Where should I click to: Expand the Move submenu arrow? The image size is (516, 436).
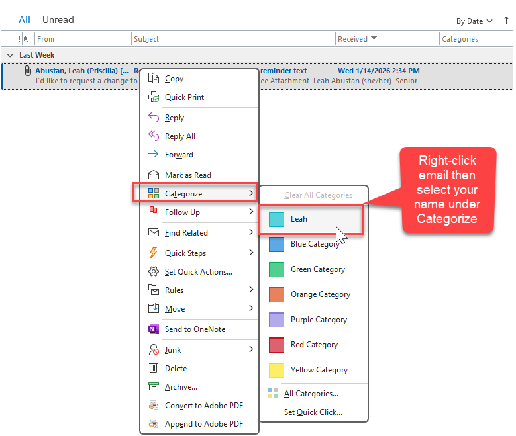(251, 308)
